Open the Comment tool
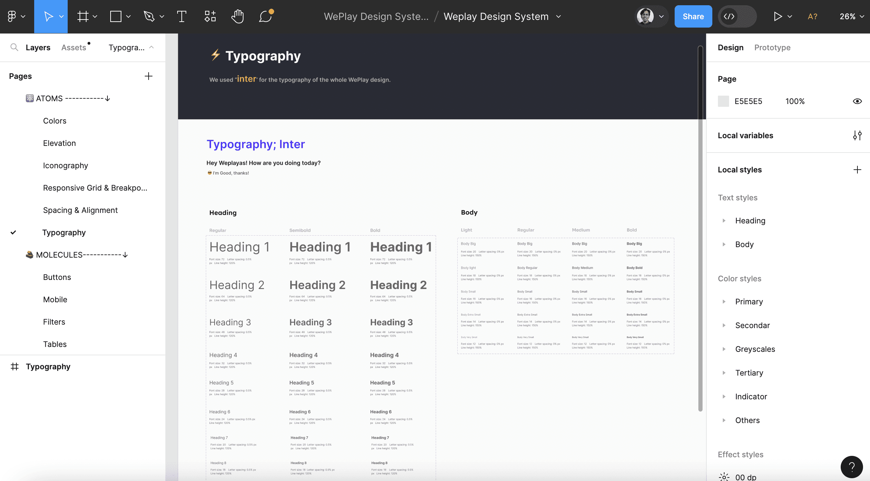Viewport: 870px width, 481px height. pyautogui.click(x=266, y=16)
